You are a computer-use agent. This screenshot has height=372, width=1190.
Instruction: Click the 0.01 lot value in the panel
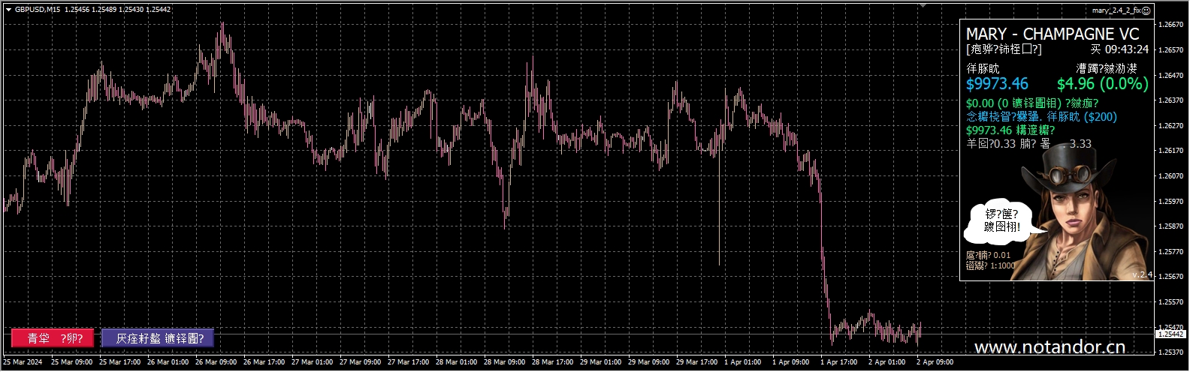(x=1001, y=256)
